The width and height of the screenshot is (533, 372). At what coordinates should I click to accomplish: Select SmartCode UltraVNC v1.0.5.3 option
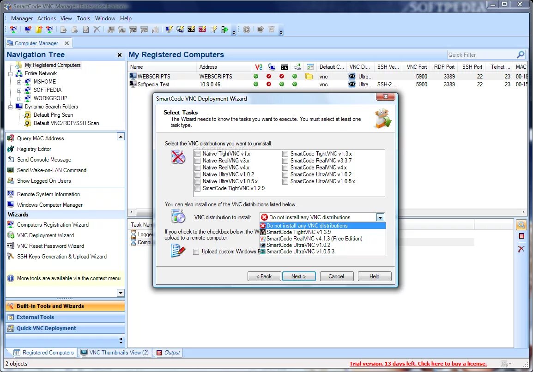(x=322, y=252)
